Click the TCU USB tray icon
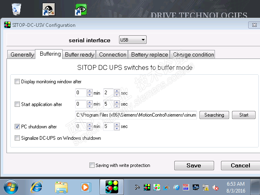This screenshot has width=260, height=195. point(186,187)
